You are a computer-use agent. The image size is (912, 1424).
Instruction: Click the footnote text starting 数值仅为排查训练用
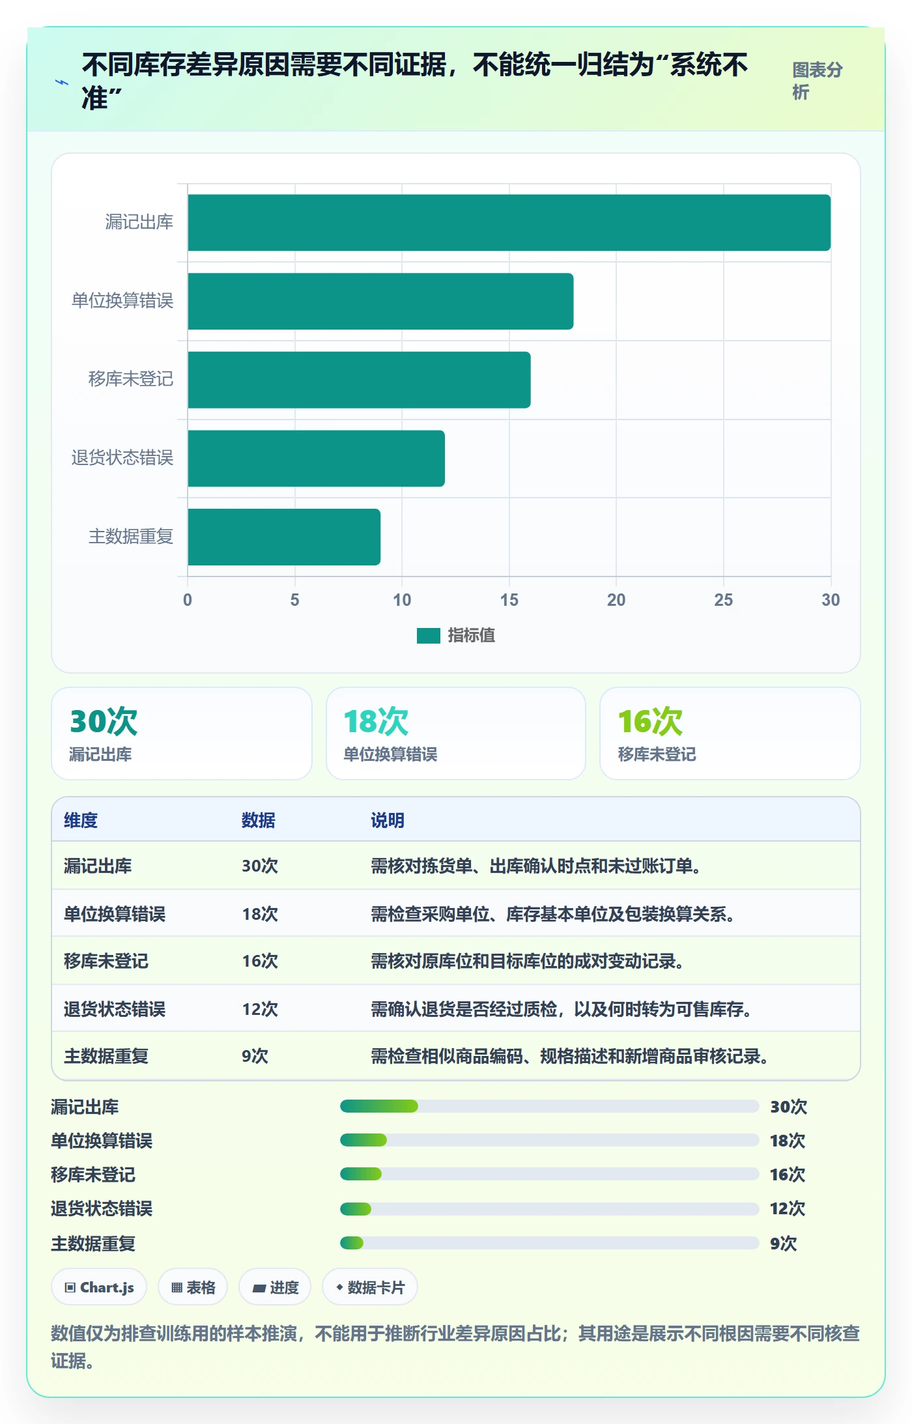click(455, 1346)
